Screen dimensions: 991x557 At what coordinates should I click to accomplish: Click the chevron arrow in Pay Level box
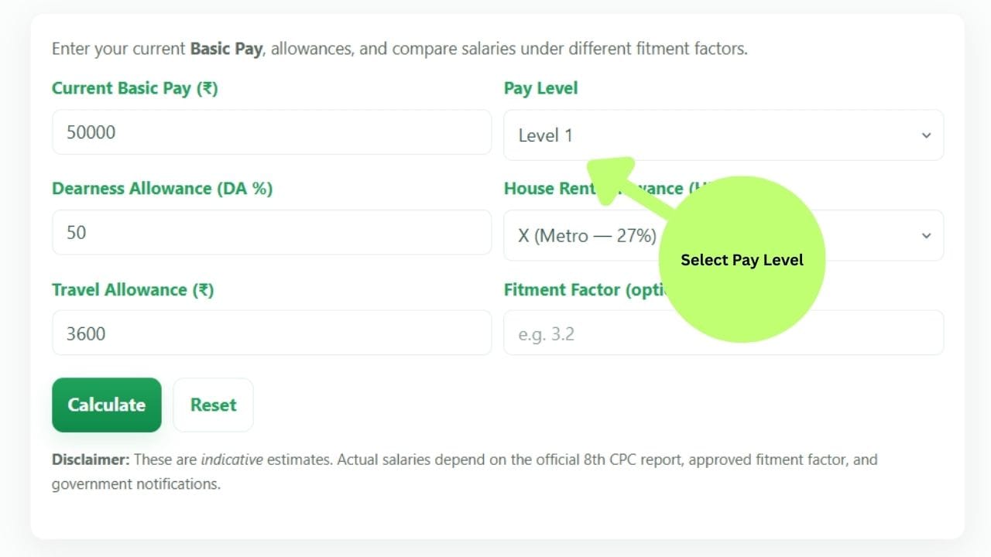tap(926, 135)
